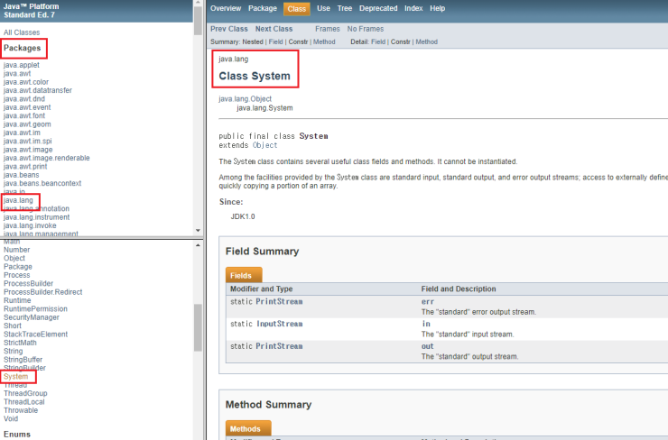Open the Use navigation item

(x=323, y=8)
